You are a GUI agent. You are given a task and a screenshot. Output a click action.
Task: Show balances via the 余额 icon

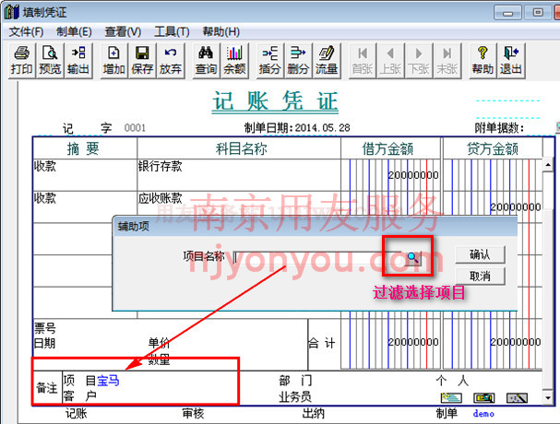pos(234,60)
